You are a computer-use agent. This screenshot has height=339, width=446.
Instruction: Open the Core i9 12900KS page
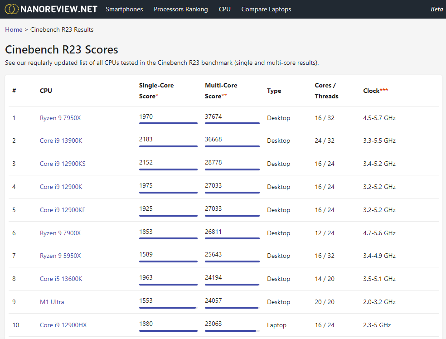(x=63, y=164)
